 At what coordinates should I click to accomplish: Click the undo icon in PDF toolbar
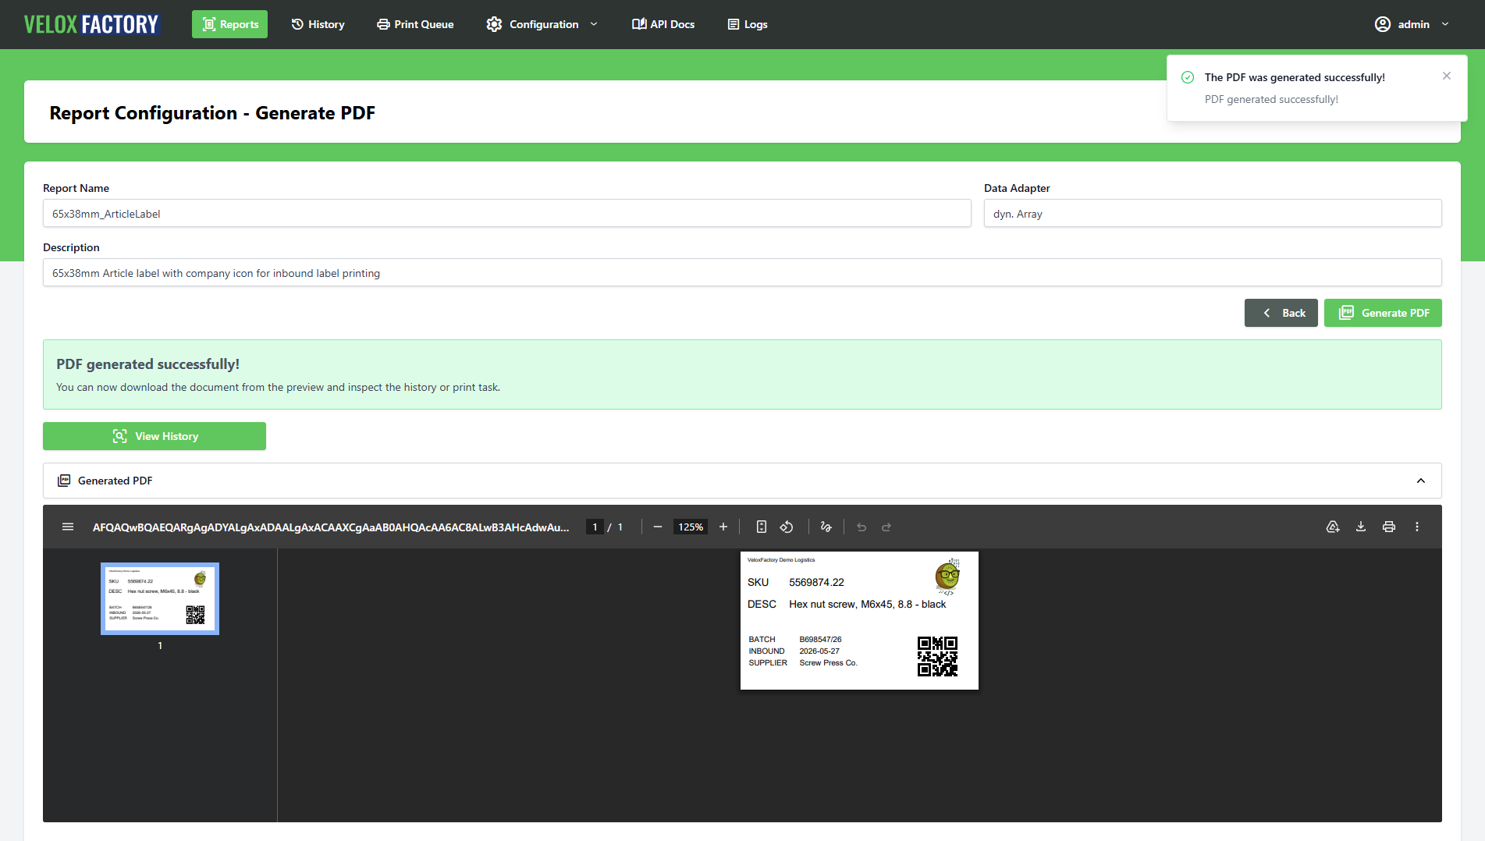pos(862,527)
